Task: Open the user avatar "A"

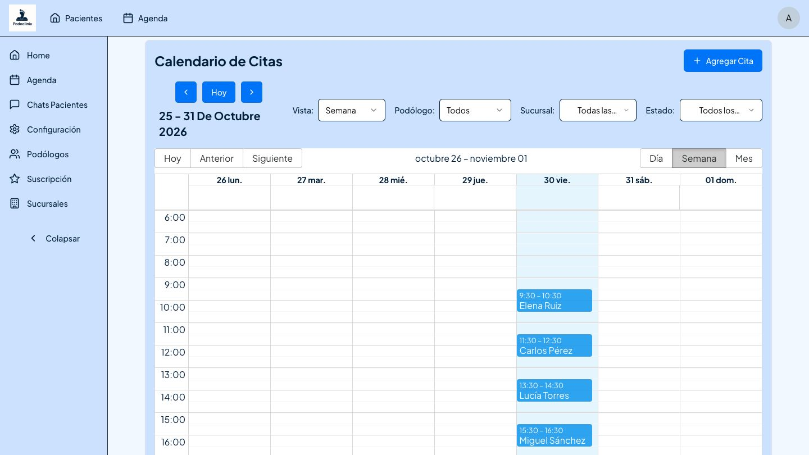Action: [789, 18]
